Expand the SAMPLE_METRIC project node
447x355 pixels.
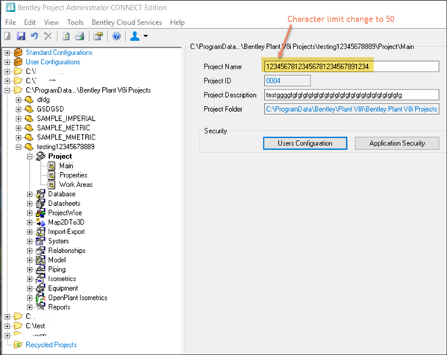[x=19, y=128]
